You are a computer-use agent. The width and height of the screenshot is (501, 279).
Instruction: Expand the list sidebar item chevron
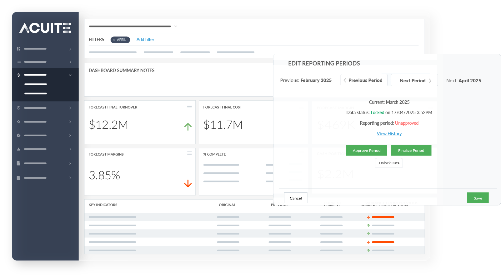pyautogui.click(x=70, y=62)
